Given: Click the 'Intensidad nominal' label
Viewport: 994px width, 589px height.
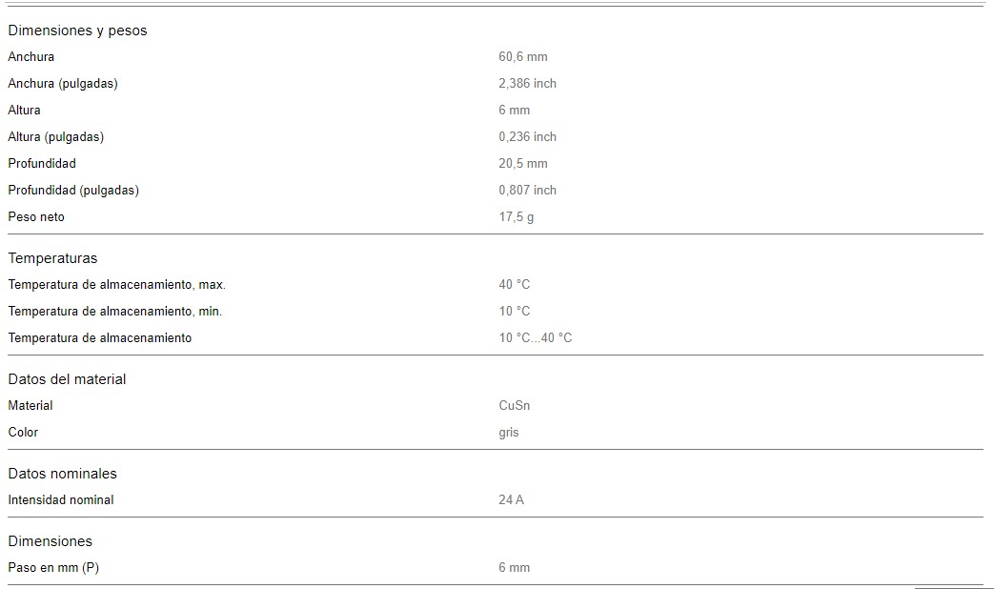Looking at the screenshot, I should click(61, 500).
